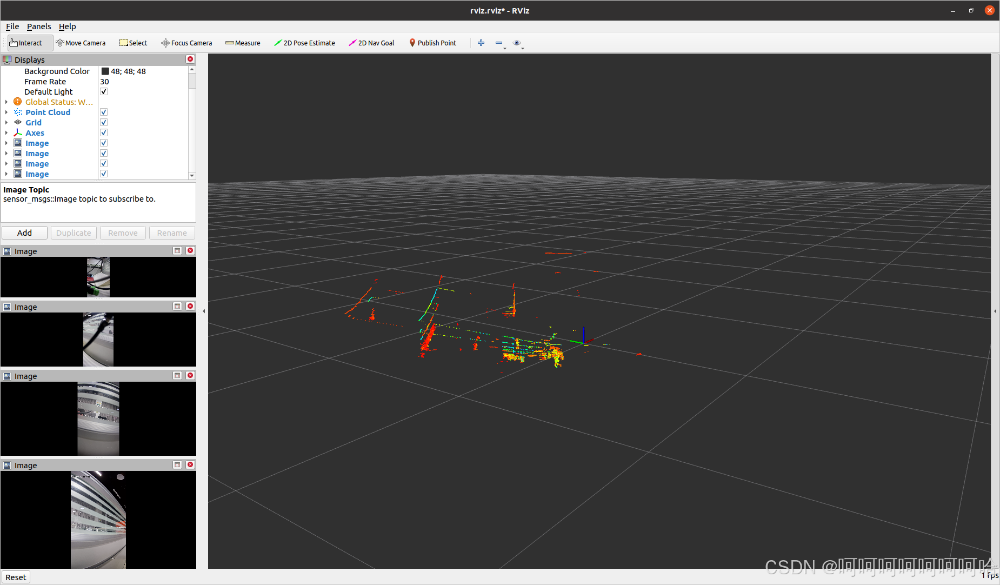Open the File menu

12,26
